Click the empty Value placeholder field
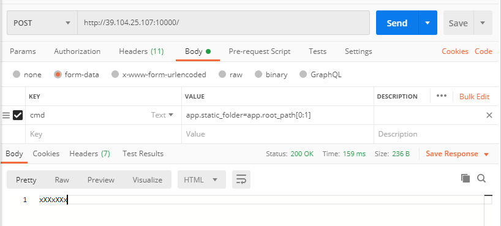 (277, 134)
